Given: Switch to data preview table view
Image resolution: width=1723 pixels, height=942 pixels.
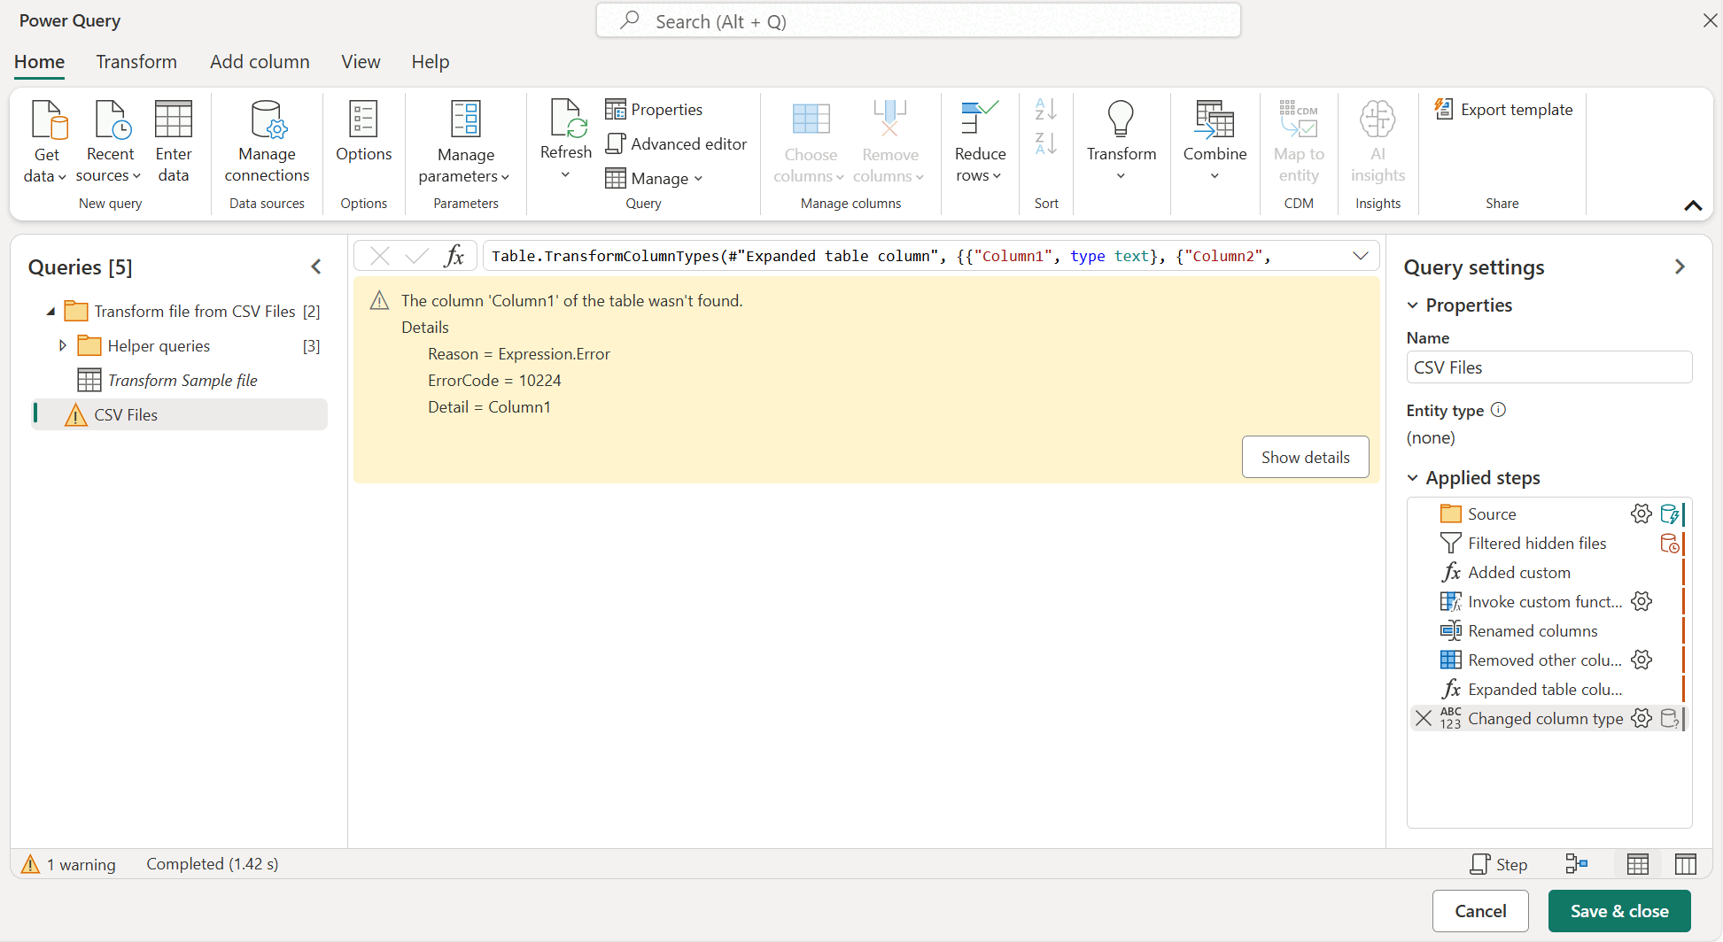Looking at the screenshot, I should tap(1638, 864).
